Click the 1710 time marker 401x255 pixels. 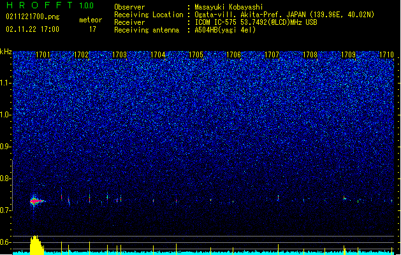[x=386, y=55]
